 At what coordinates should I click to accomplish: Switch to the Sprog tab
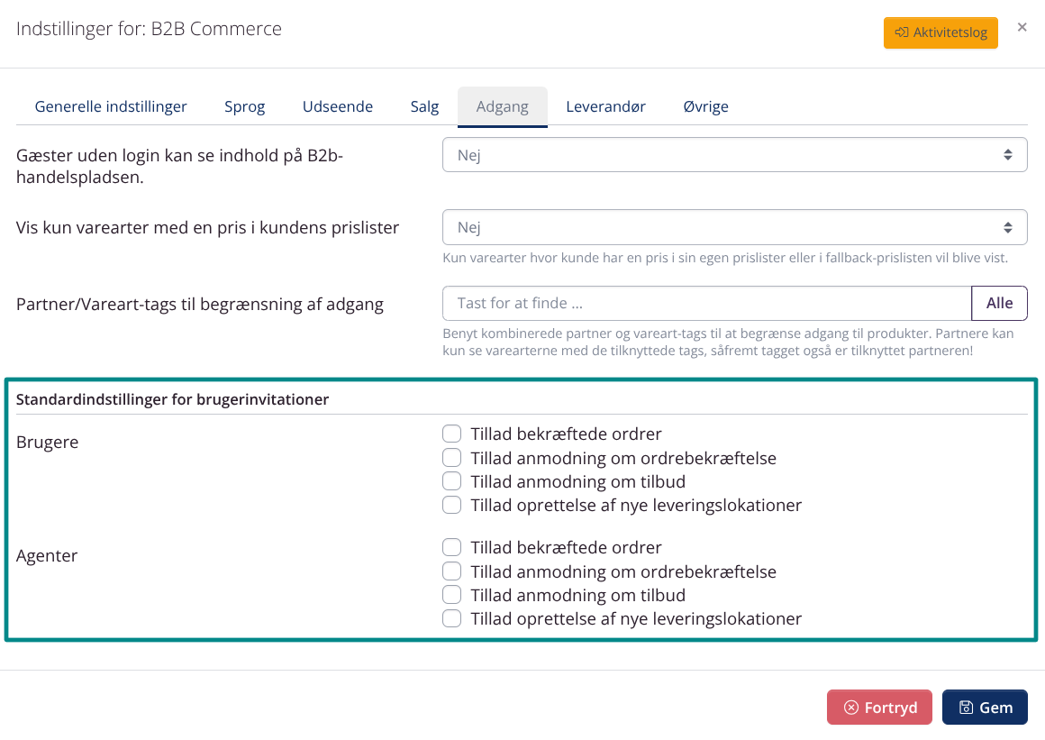(x=244, y=106)
